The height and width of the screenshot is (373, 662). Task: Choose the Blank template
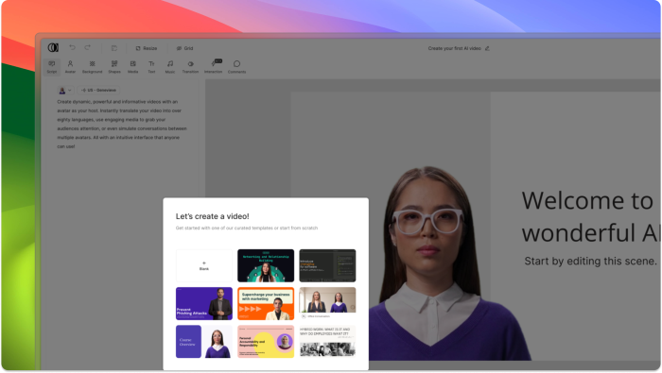[x=204, y=265]
